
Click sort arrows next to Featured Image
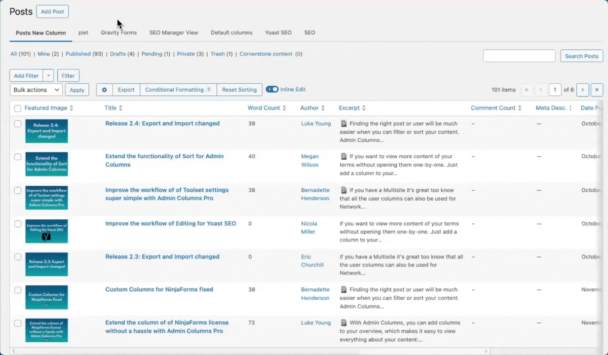72,108
